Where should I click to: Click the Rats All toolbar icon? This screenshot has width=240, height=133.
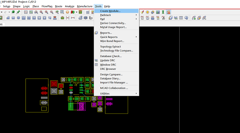pos(31,12)
